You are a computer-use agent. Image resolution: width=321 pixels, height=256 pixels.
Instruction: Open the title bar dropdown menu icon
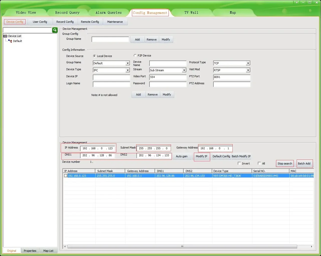pyautogui.click(x=297, y=2)
